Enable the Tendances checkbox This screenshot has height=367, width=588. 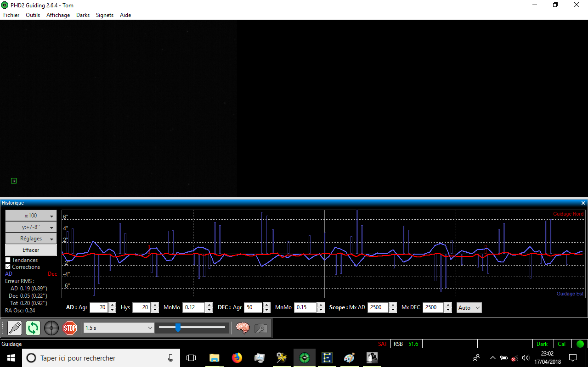[x=8, y=260]
